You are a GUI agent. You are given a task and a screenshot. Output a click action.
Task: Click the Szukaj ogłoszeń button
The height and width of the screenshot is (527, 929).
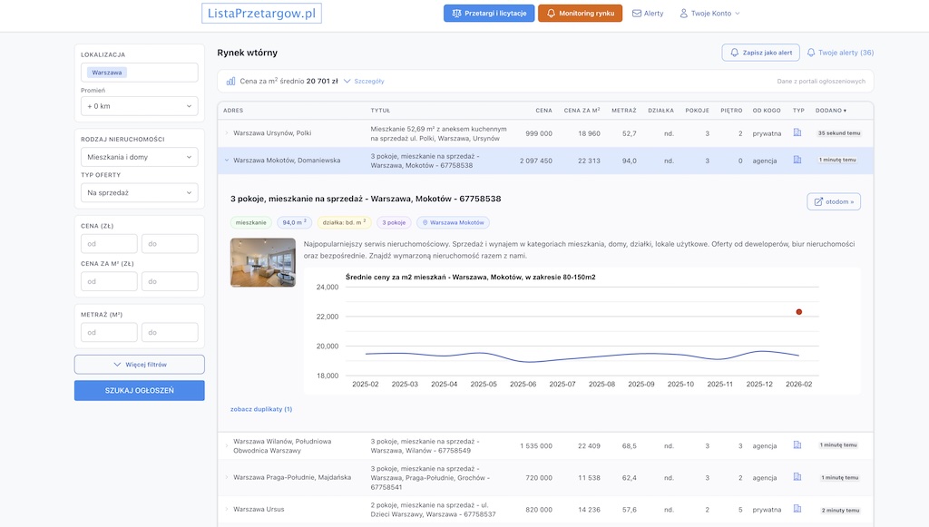pos(139,390)
